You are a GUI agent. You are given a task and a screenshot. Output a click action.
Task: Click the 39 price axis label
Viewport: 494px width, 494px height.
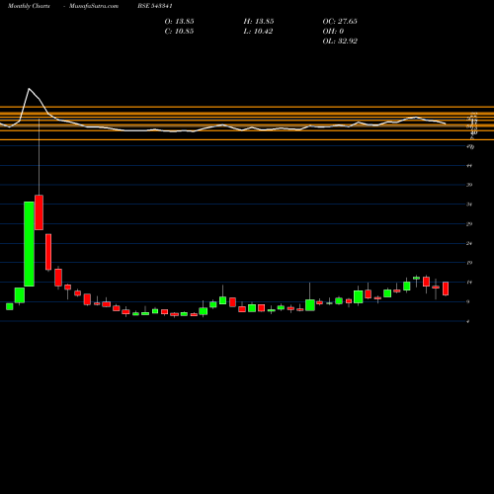tap(469, 185)
